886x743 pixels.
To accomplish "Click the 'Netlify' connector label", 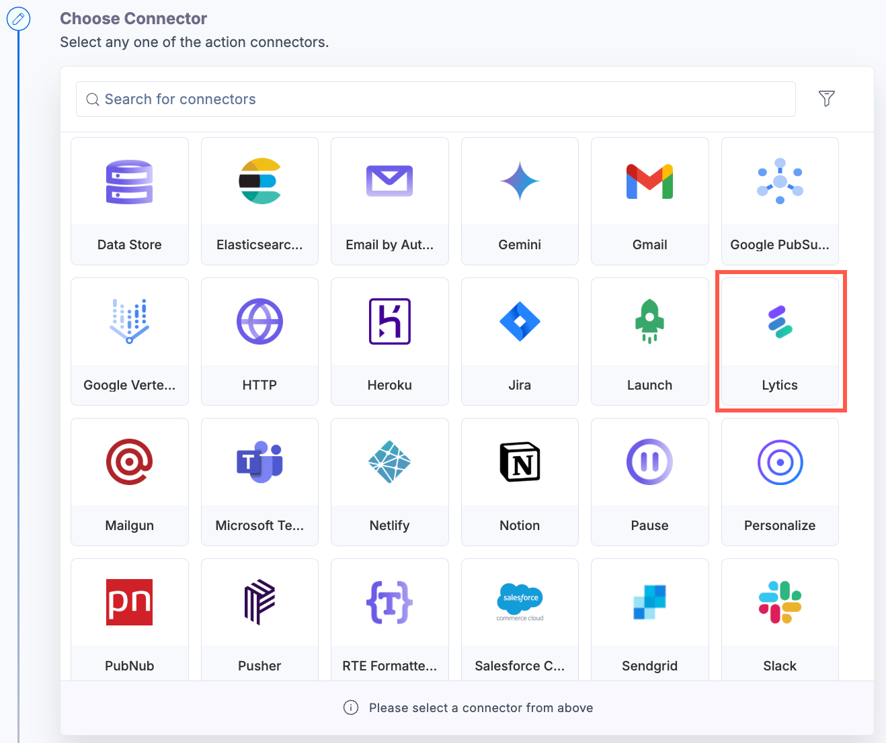I will click(x=390, y=525).
